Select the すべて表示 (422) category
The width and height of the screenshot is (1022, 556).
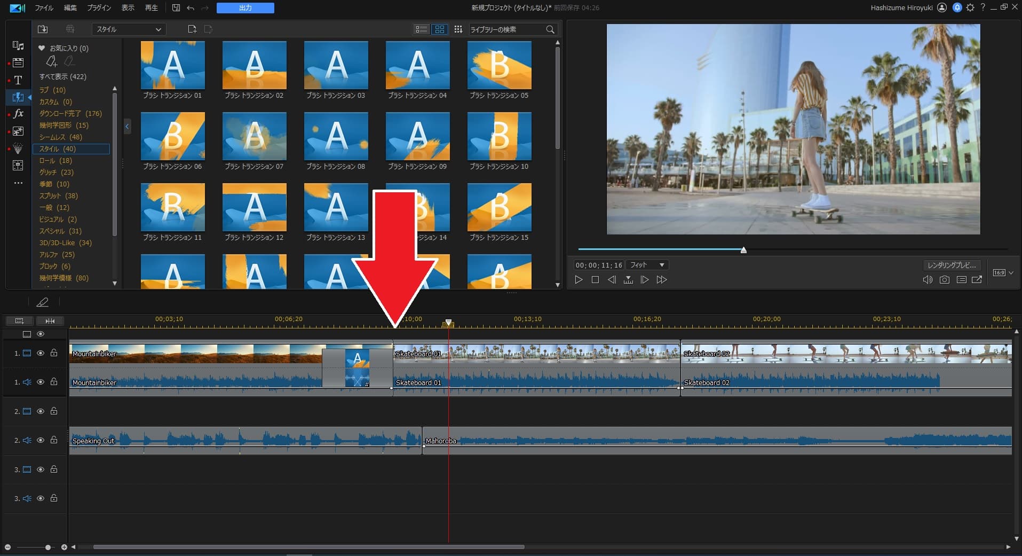tap(63, 76)
